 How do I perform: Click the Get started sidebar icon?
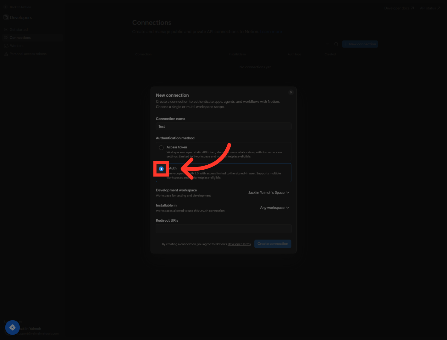[6, 30]
